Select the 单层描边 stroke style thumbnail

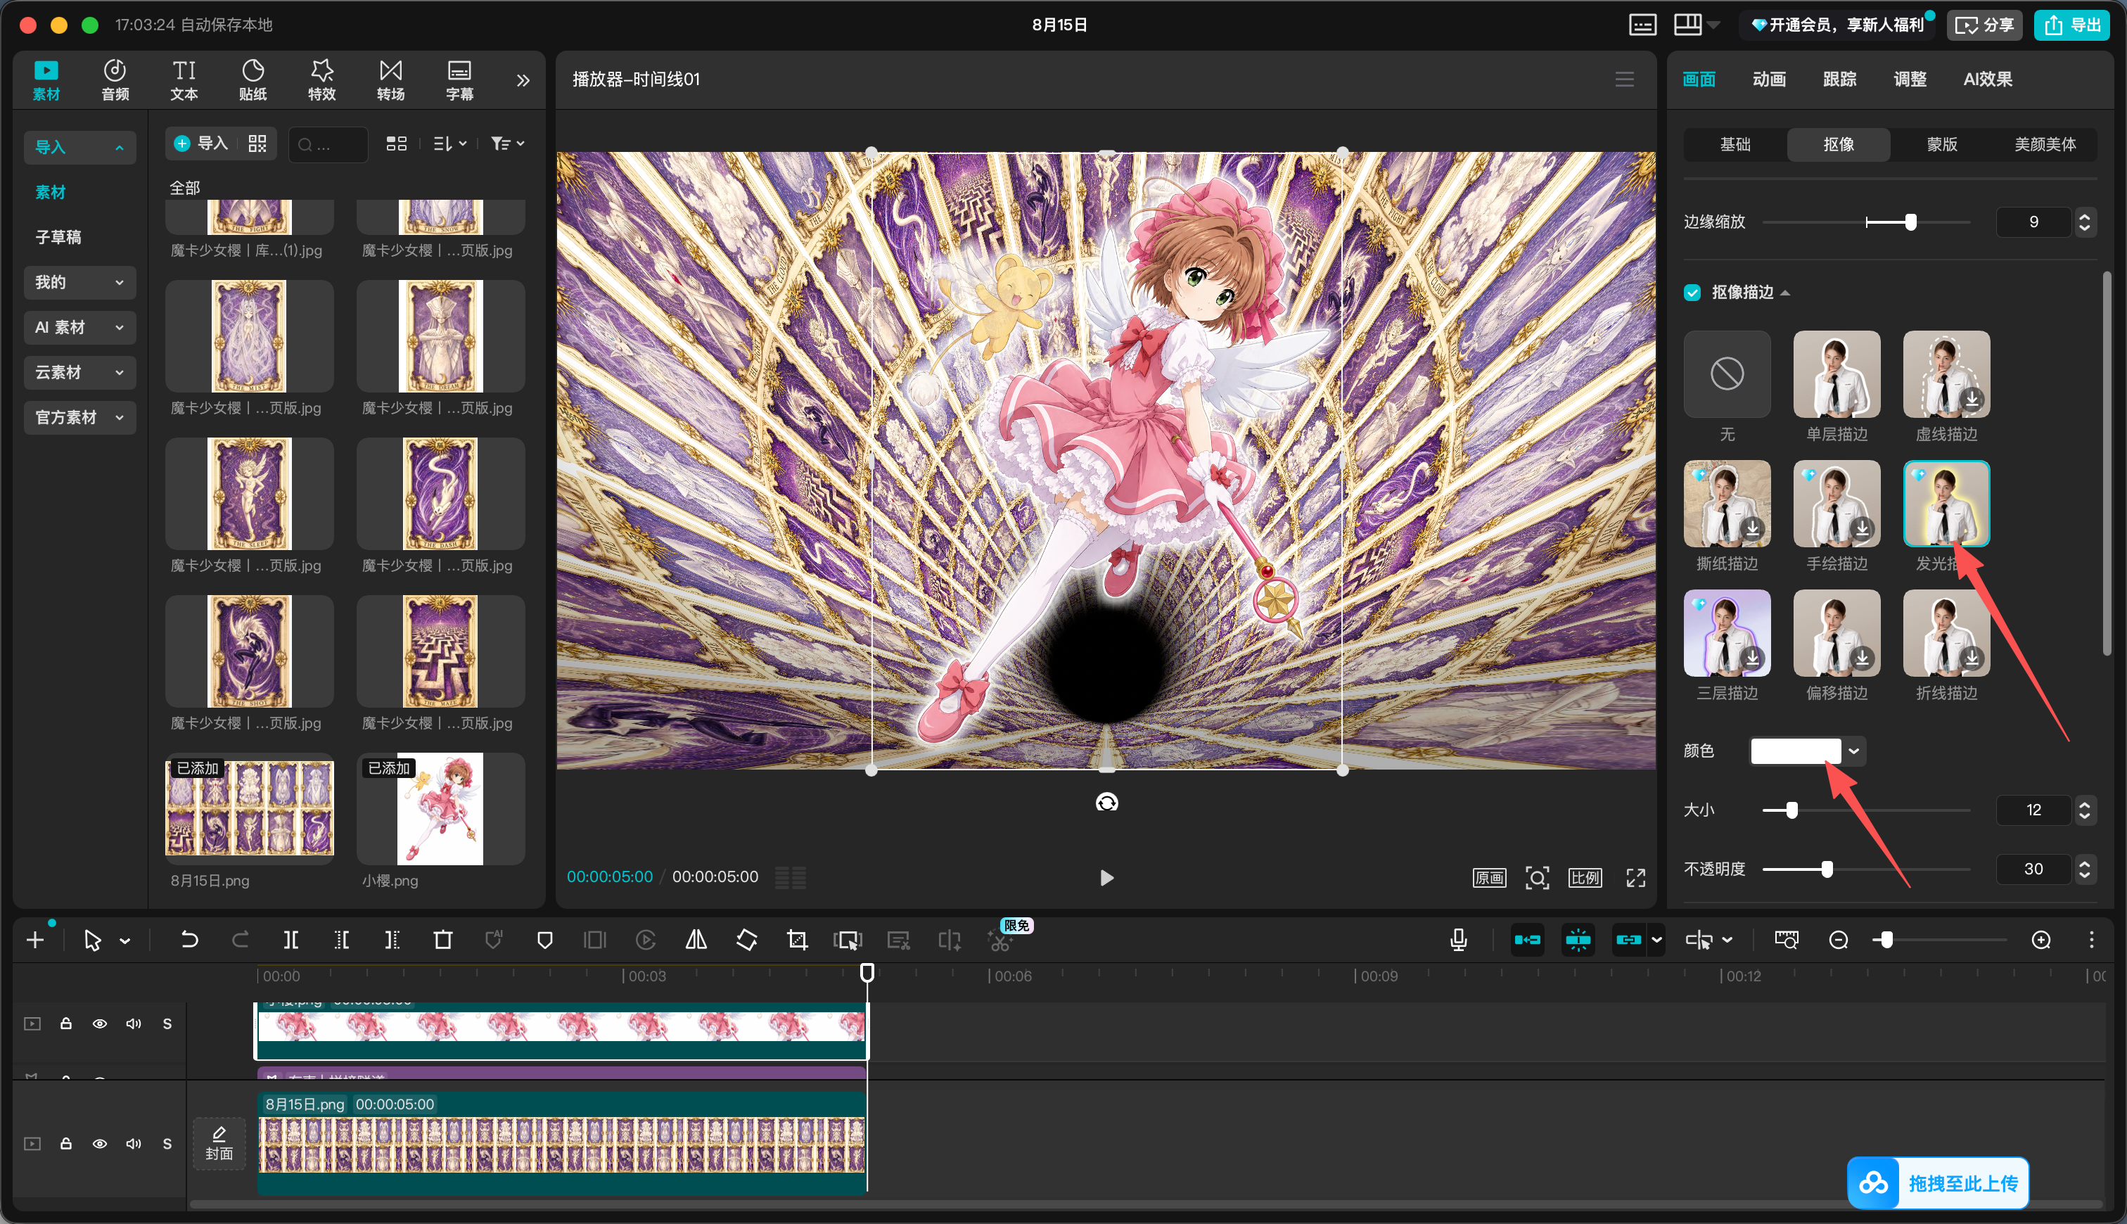coord(1837,374)
